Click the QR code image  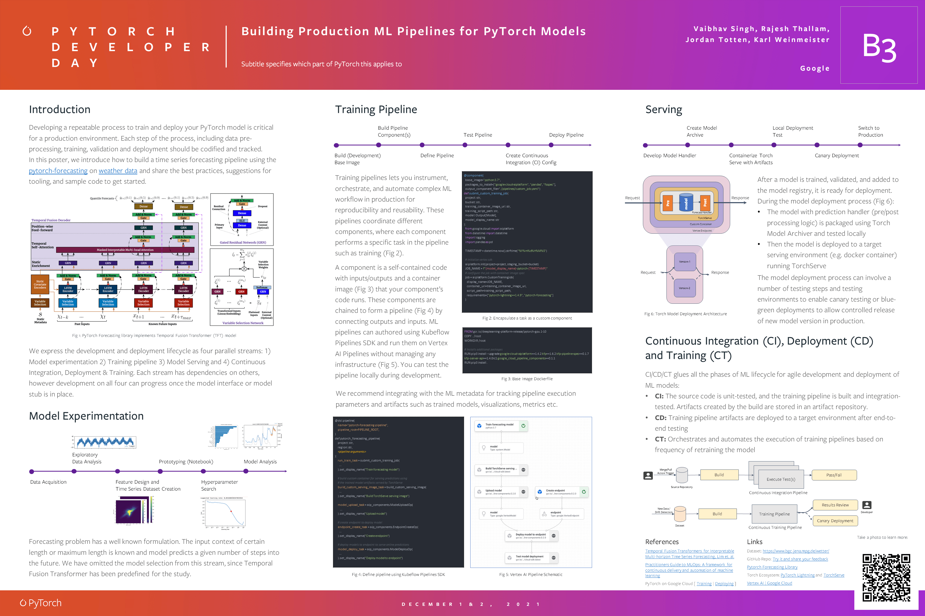pos(886,577)
